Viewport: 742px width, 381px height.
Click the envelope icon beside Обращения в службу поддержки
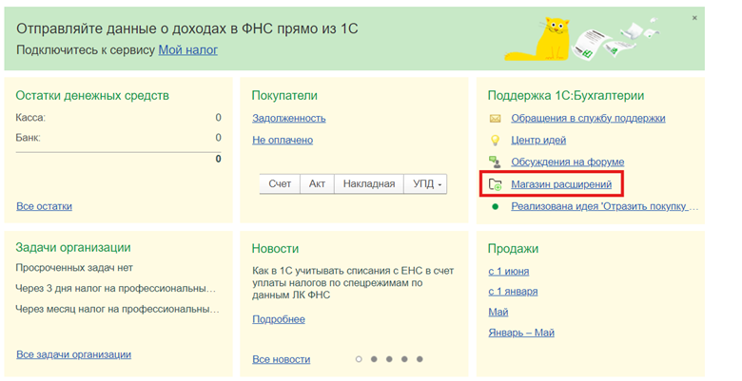(495, 119)
